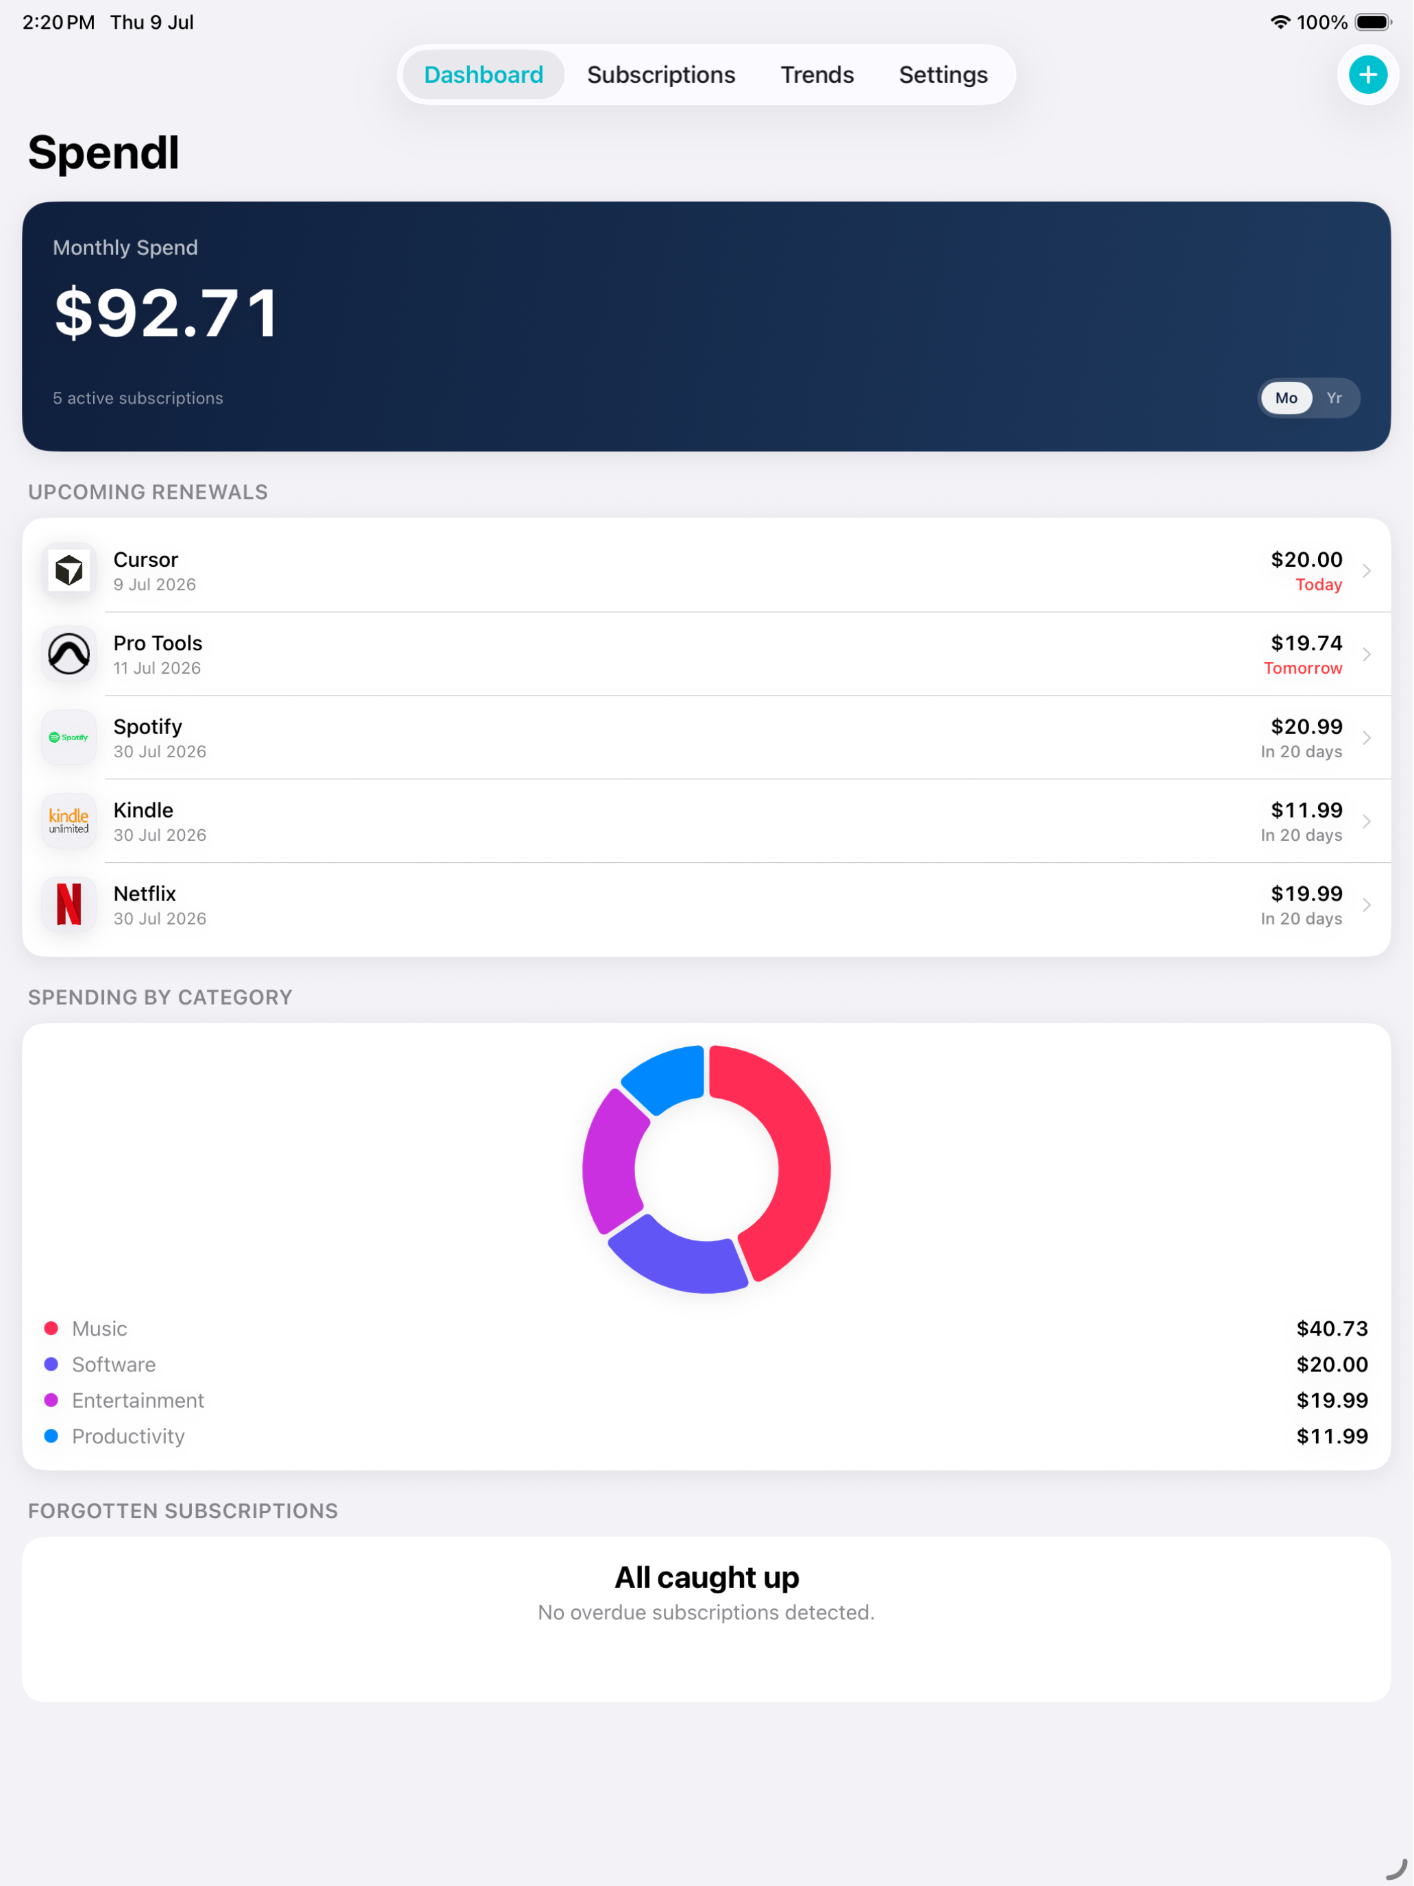Image resolution: width=1414 pixels, height=1886 pixels.
Task: Tap the $20.00 Cursor price
Action: [x=1306, y=559]
